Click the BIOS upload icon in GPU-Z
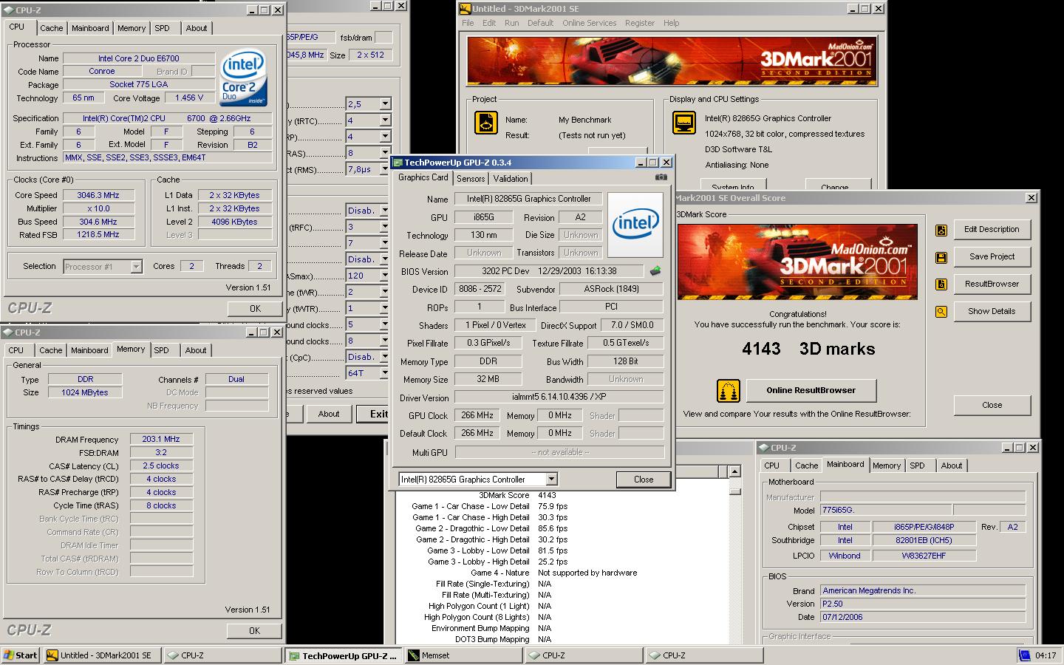The width and height of the screenshot is (1064, 665). (655, 271)
